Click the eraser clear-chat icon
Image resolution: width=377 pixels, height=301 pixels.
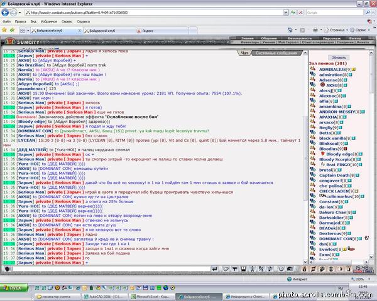click(226, 269)
